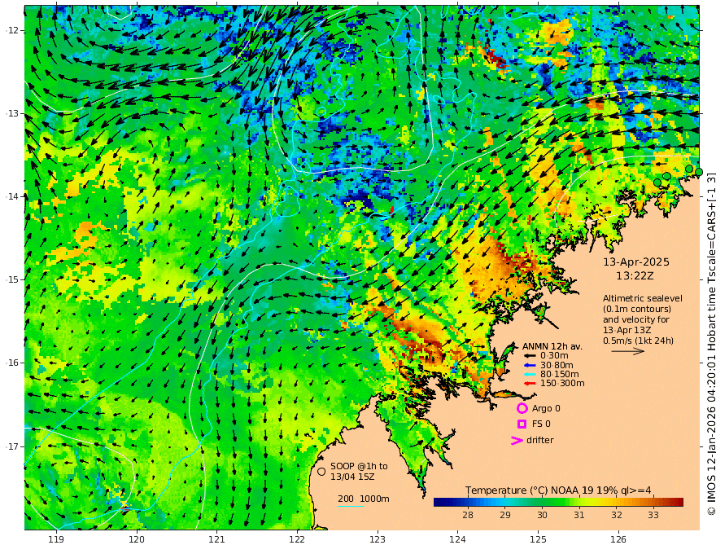Viewport: 716px width, 554px height.
Task: Click the blue 30-80m legend arrow
Action: [530, 365]
